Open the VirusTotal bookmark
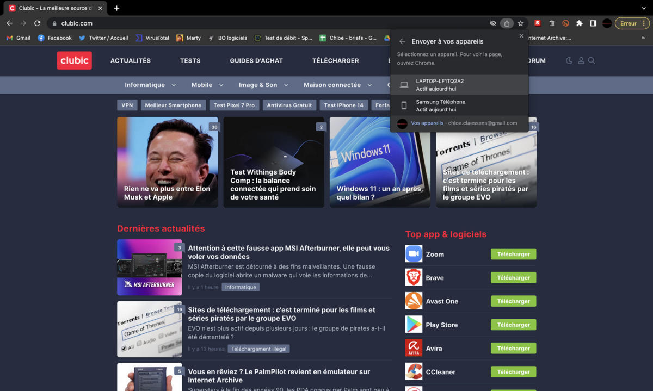Screen dimensions: 653x391 tap(152, 38)
